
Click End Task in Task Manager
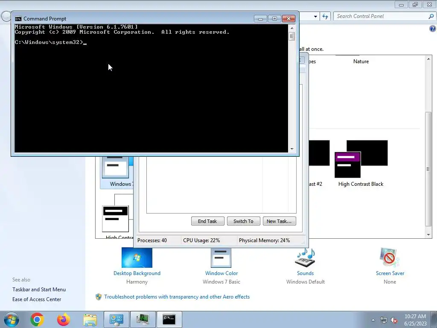tap(208, 221)
